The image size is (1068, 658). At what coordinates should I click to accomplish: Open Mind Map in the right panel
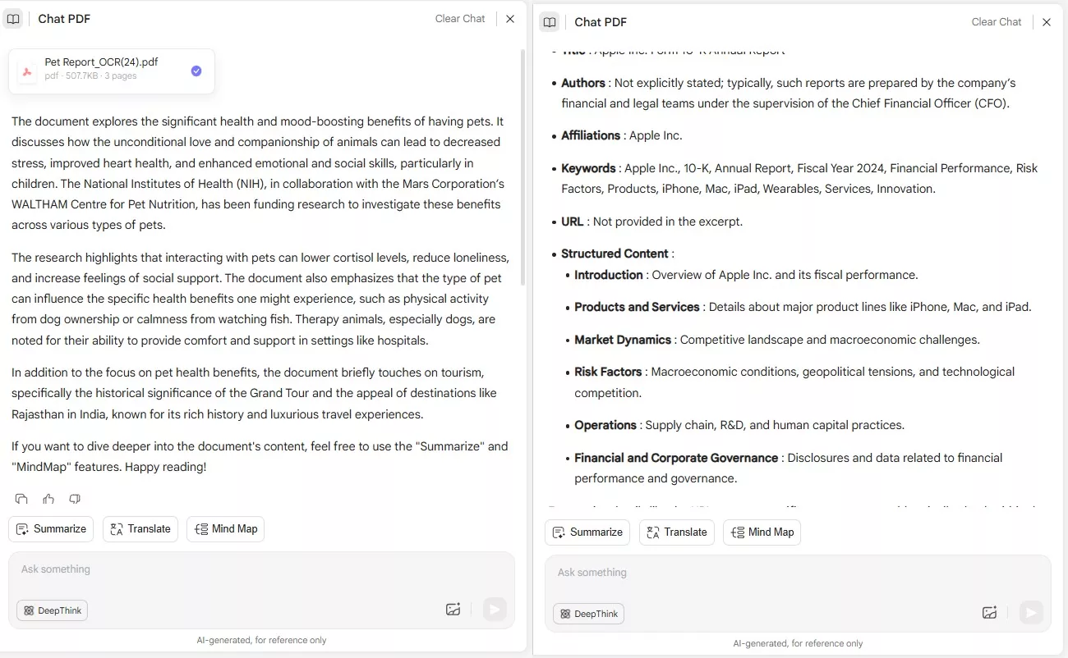[x=762, y=532]
